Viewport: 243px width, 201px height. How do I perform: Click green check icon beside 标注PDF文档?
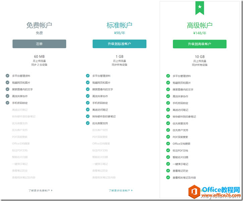click(168, 150)
